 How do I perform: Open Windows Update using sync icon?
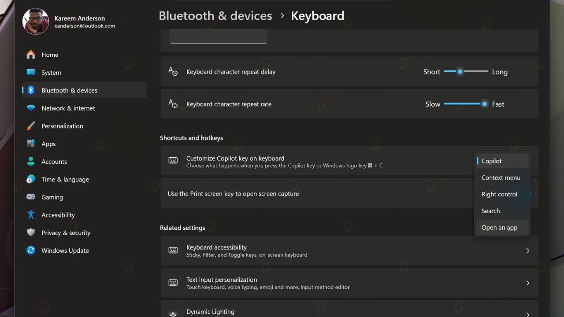tap(31, 251)
